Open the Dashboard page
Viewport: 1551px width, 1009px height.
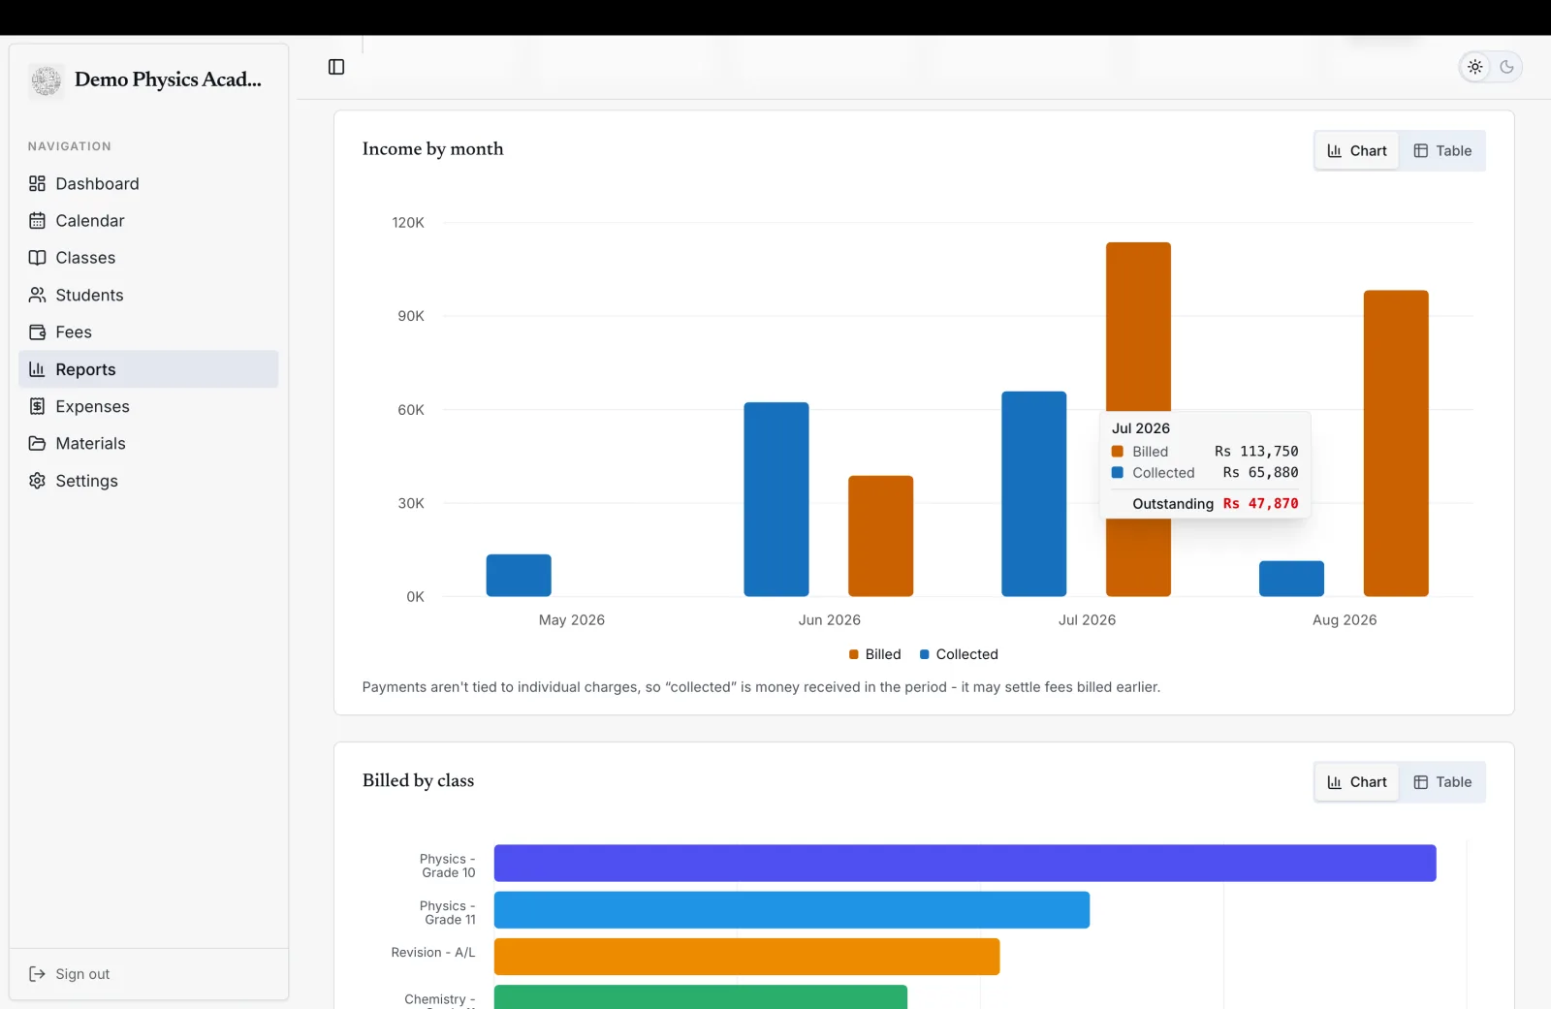[x=148, y=183]
